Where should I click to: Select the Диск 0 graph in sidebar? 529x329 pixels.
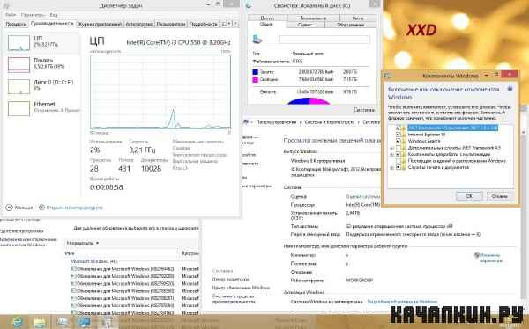pyautogui.click(x=19, y=86)
